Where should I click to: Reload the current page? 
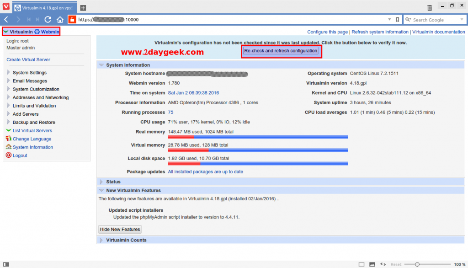[x=48, y=19]
